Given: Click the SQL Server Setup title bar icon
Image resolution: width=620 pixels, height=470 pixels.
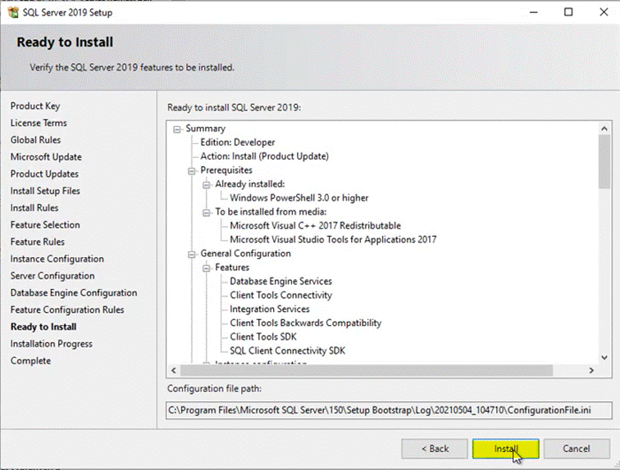Looking at the screenshot, I should (x=13, y=12).
